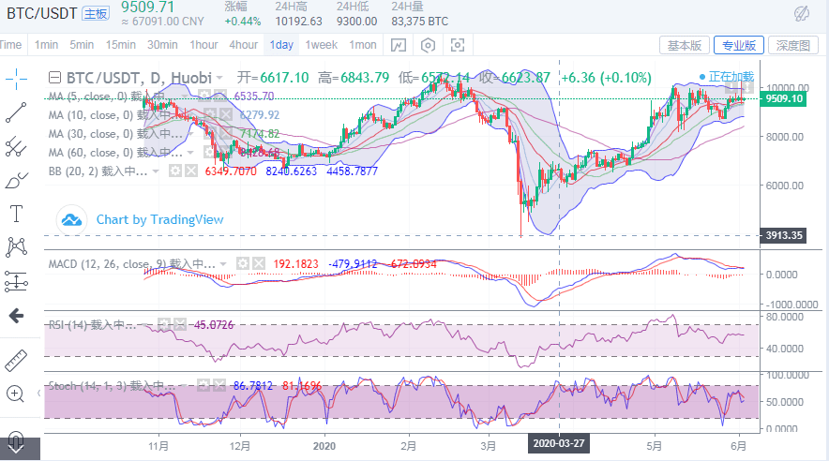Select the ruler measure tool
Screen dimensions: 829x461
pos(16,360)
